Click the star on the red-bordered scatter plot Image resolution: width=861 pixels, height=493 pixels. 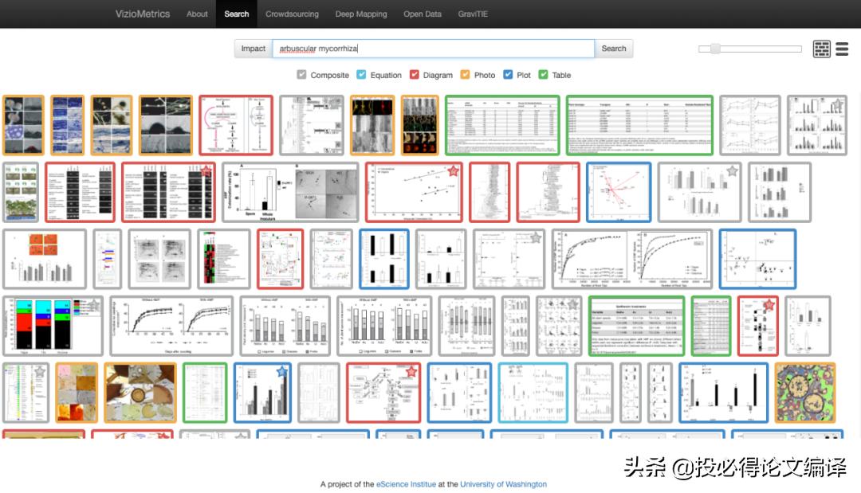[x=453, y=171]
